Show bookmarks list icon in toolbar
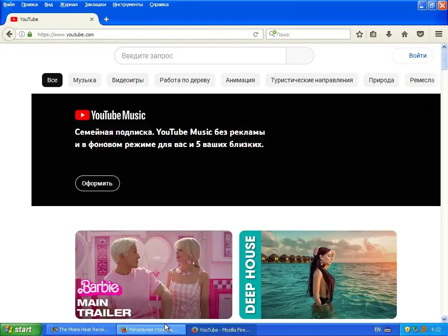Viewport: 448px width, 336px height. (x=373, y=34)
